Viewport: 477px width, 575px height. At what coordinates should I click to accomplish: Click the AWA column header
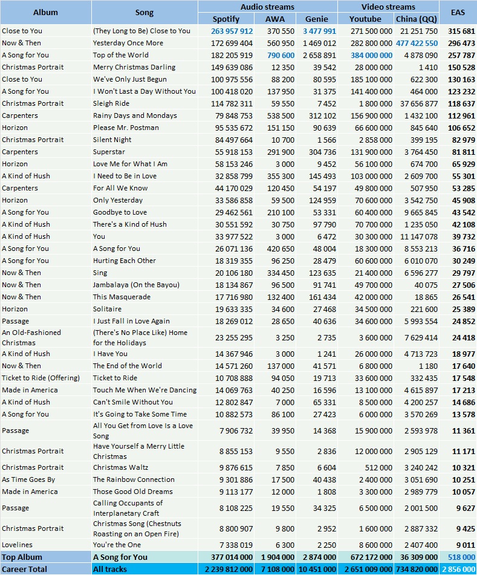275,19
